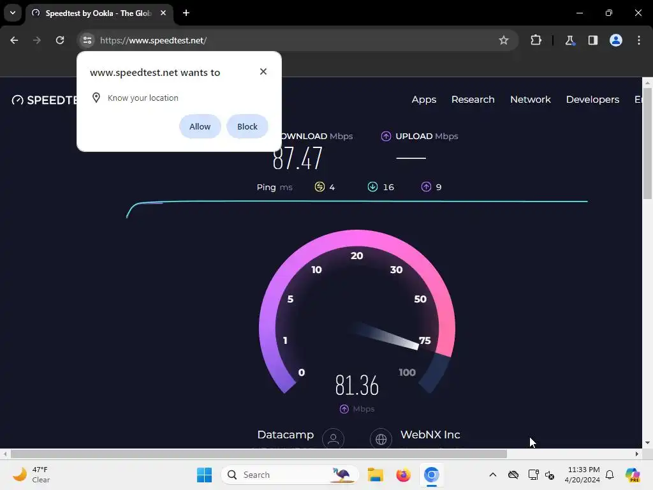Image resolution: width=653 pixels, height=490 pixels.
Task: Dismiss the location permission popup
Action: click(x=263, y=71)
